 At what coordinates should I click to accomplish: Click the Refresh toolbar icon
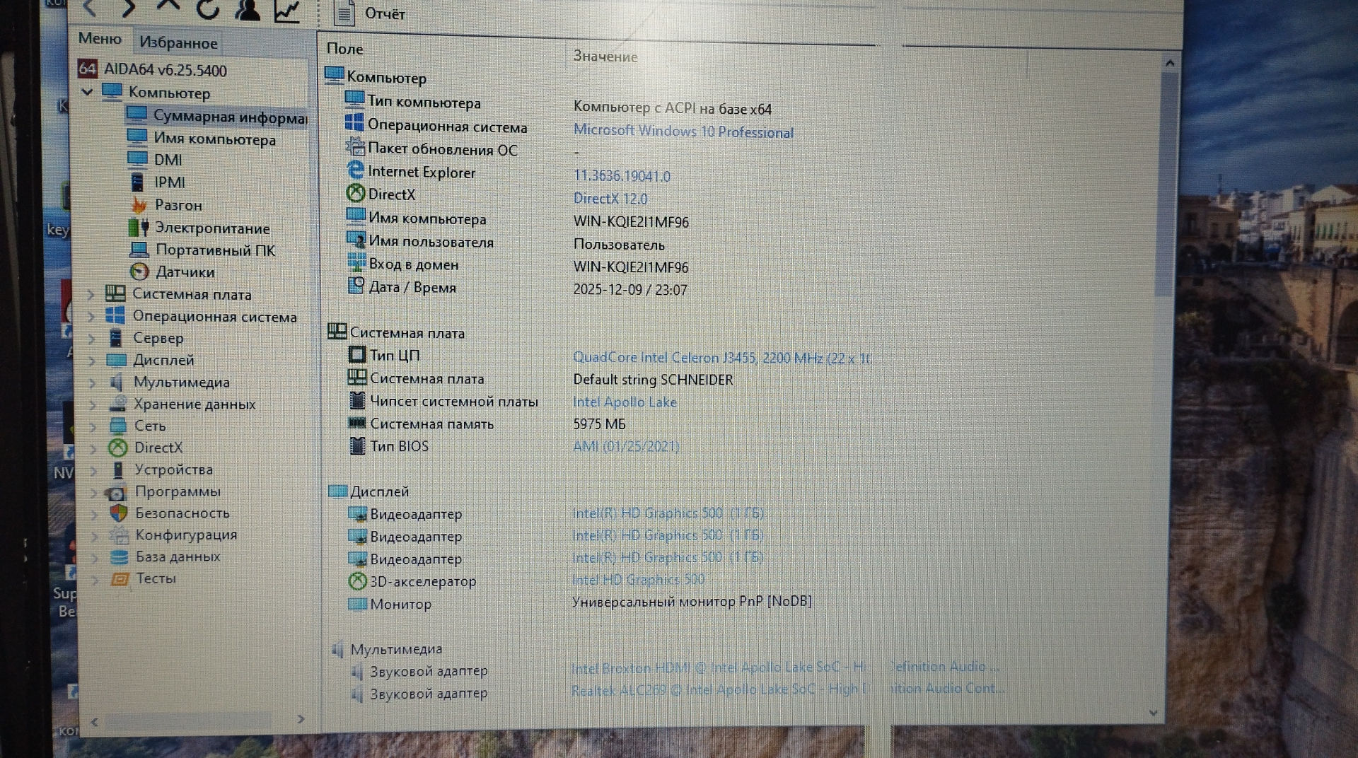(207, 8)
